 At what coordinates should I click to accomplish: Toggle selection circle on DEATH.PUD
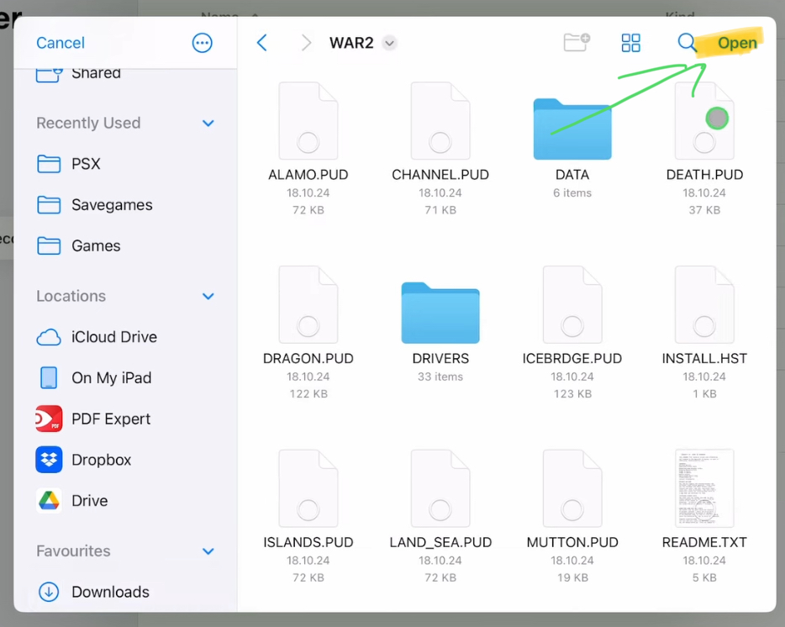[704, 142]
